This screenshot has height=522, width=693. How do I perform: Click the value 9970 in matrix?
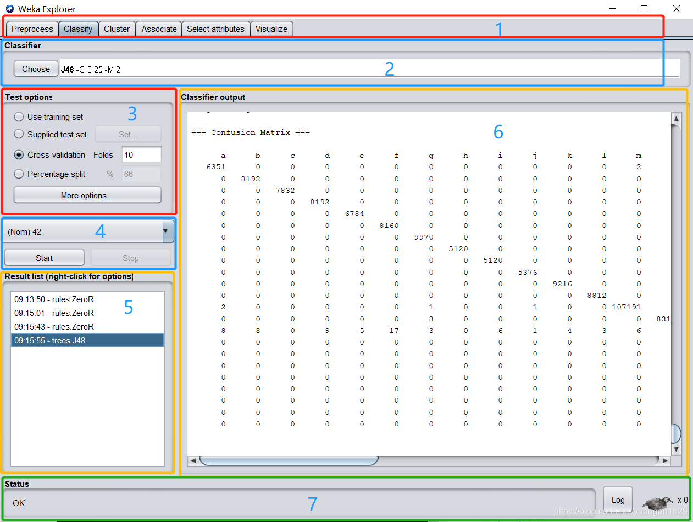click(423, 237)
